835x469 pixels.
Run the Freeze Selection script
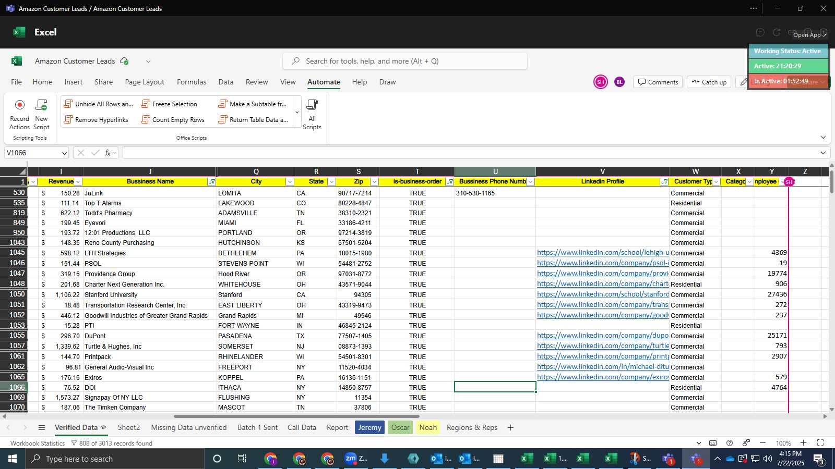(x=169, y=104)
